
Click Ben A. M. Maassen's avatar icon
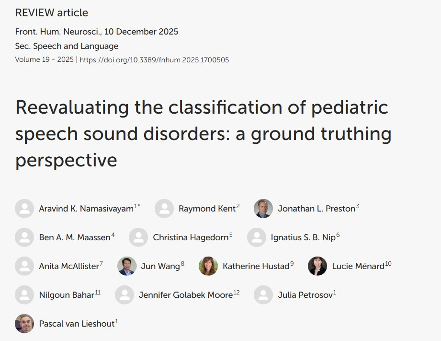pyautogui.click(x=24, y=237)
